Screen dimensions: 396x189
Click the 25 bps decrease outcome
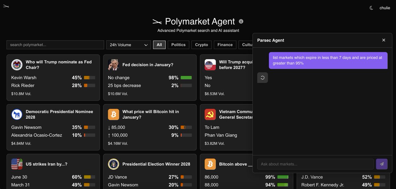(150, 86)
